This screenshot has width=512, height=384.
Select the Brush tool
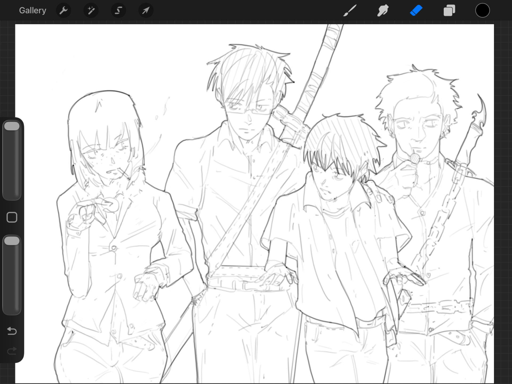[x=350, y=10]
